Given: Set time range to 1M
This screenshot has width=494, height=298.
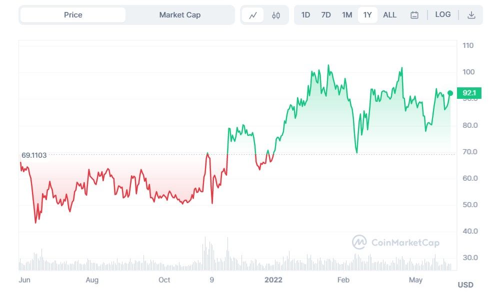Looking at the screenshot, I should tap(347, 15).
